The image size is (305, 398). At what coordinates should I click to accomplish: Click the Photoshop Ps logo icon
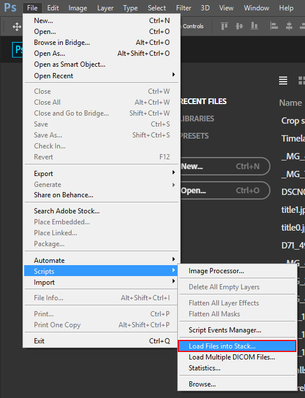click(10, 7)
